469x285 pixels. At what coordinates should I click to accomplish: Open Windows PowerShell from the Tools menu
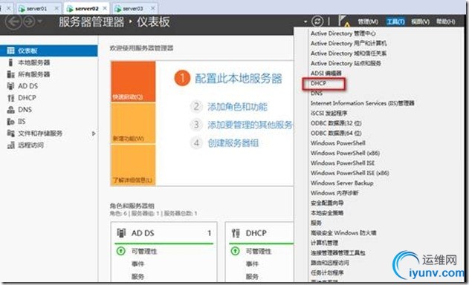(338, 143)
